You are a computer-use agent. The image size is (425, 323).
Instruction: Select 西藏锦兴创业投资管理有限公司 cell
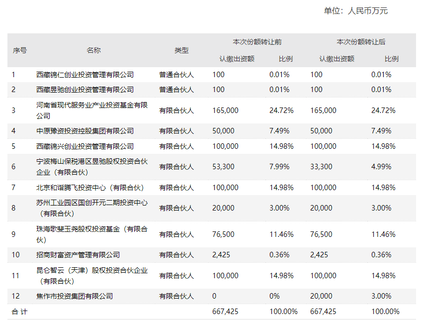(x=85, y=146)
